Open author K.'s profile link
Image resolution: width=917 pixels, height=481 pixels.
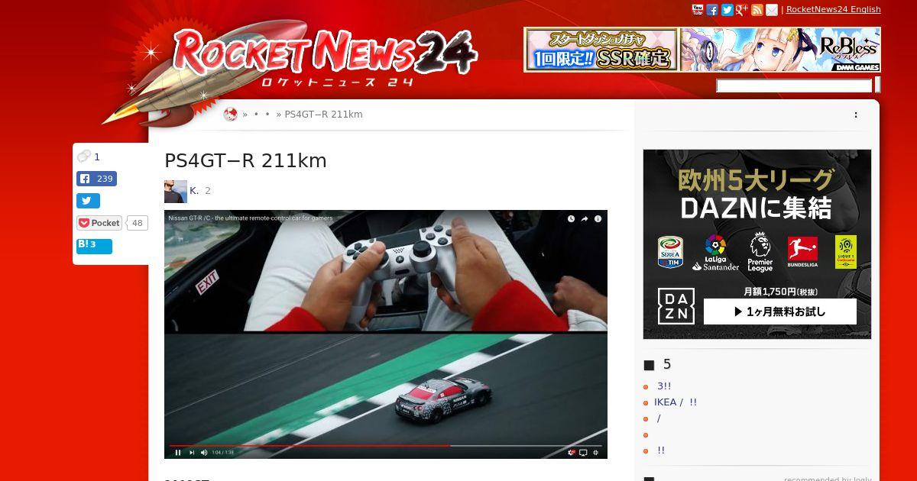(x=194, y=191)
